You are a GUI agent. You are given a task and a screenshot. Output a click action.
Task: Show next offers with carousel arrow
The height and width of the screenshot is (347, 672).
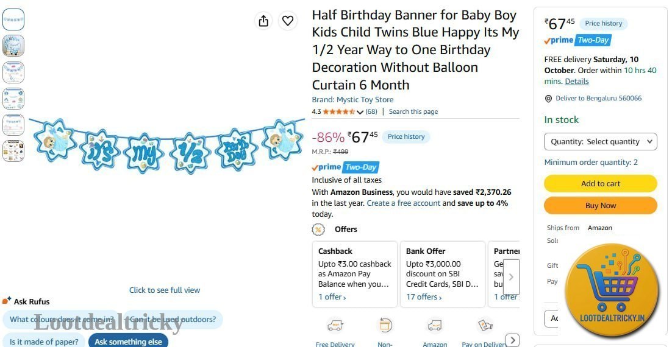click(x=511, y=277)
